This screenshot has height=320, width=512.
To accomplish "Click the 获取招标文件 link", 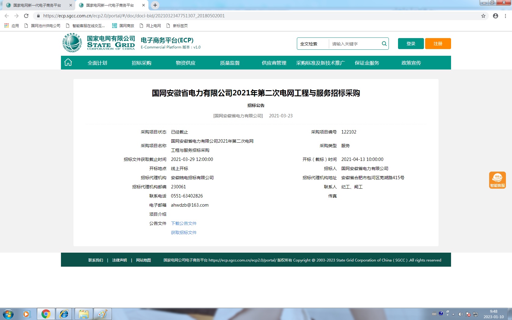I will point(184,233).
